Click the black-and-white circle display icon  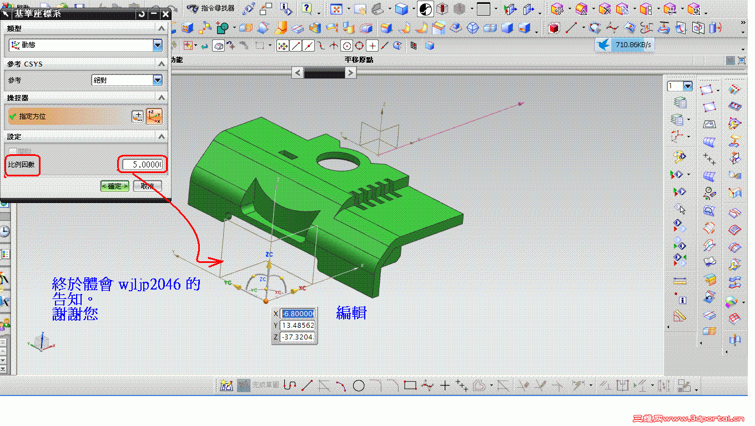tap(425, 9)
